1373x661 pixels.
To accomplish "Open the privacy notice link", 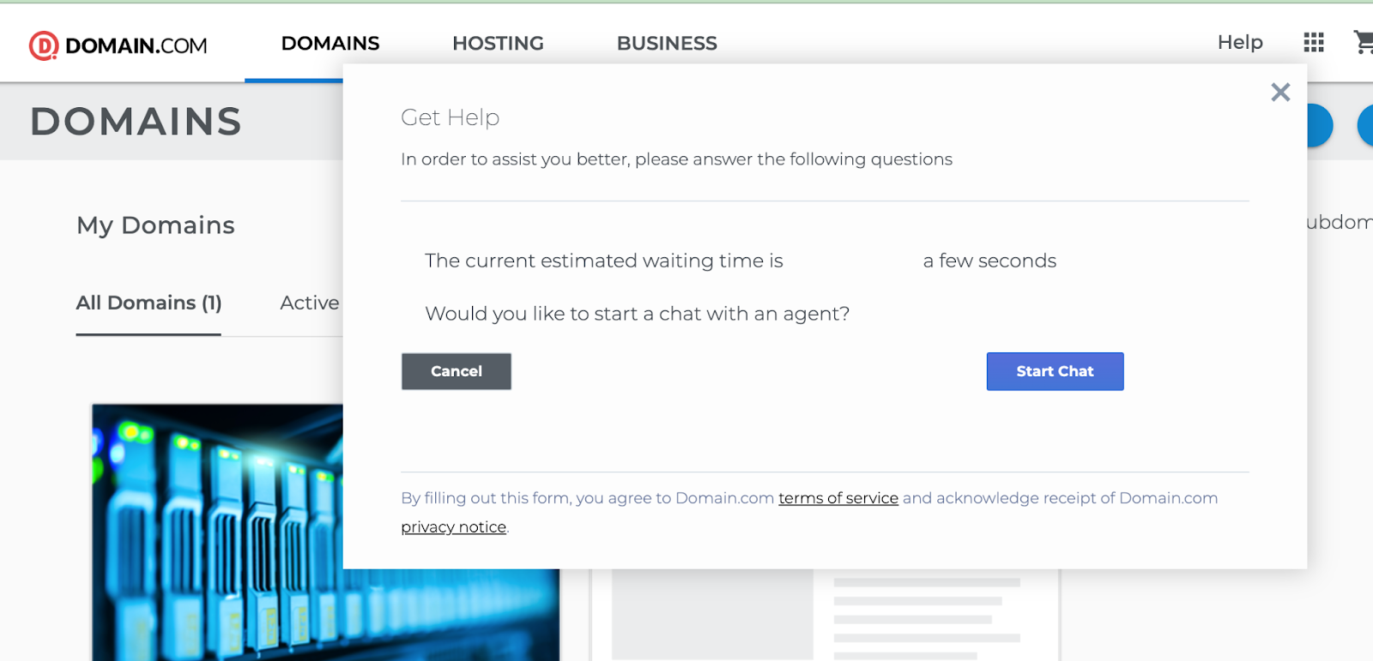I will [453, 527].
